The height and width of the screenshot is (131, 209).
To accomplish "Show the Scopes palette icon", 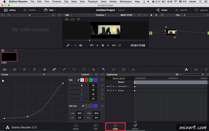I will tap(196, 69).
